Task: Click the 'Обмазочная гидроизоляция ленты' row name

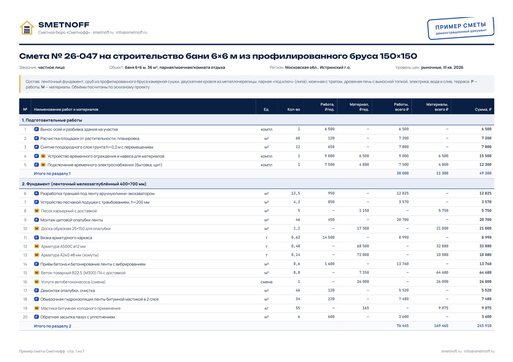Action: point(99,299)
